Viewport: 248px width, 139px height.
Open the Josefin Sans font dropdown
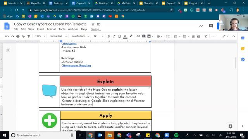pyautogui.click(x=80, y=36)
